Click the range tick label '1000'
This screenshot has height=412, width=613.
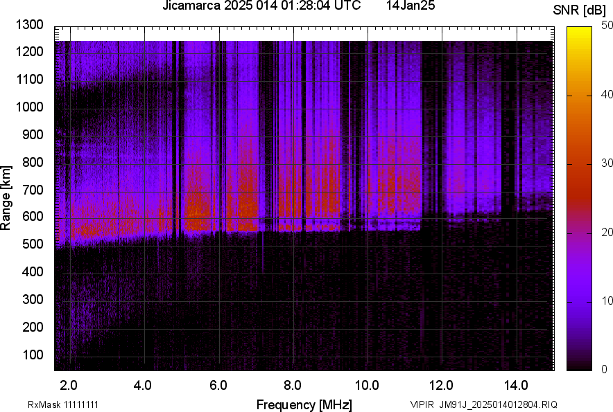30,107
